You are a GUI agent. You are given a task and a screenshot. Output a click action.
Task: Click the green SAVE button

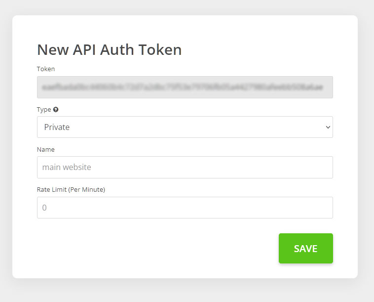pyautogui.click(x=306, y=249)
